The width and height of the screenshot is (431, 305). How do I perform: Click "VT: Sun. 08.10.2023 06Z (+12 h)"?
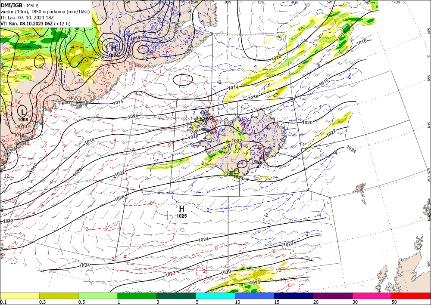[x=35, y=24]
